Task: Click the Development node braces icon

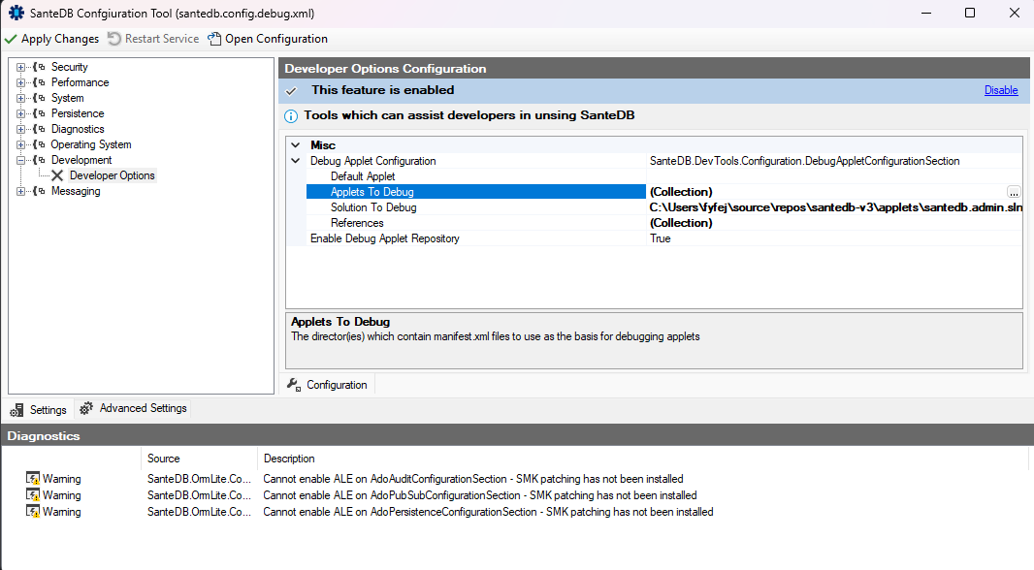Action: (x=40, y=160)
